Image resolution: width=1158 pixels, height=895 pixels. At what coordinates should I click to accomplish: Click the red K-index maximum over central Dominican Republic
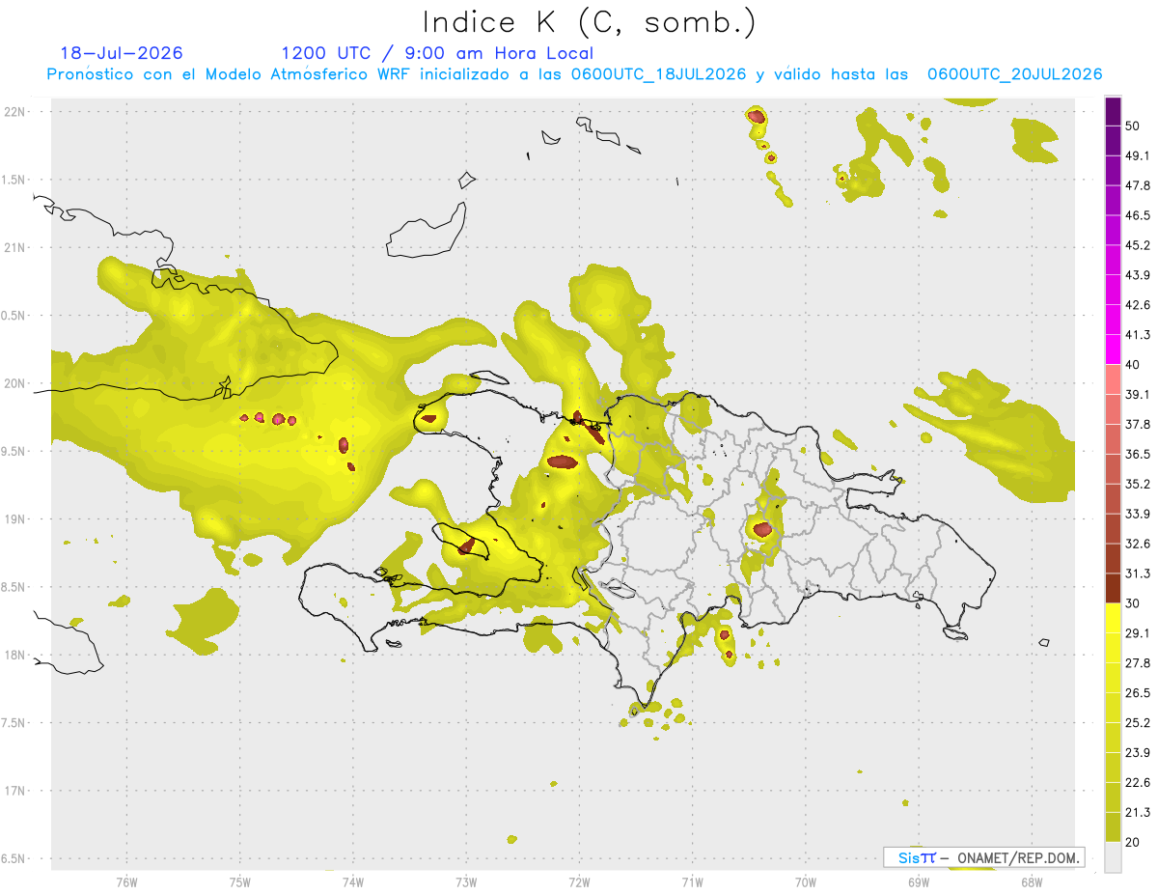[x=762, y=529]
